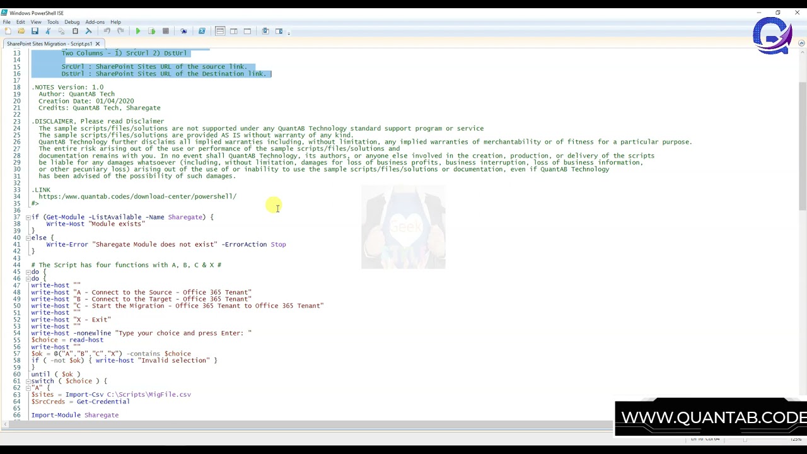Open the Add-ons menu

pyautogui.click(x=95, y=22)
